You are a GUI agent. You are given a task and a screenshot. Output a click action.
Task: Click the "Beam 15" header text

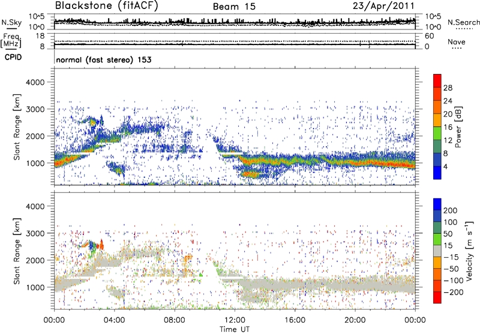pyautogui.click(x=234, y=7)
